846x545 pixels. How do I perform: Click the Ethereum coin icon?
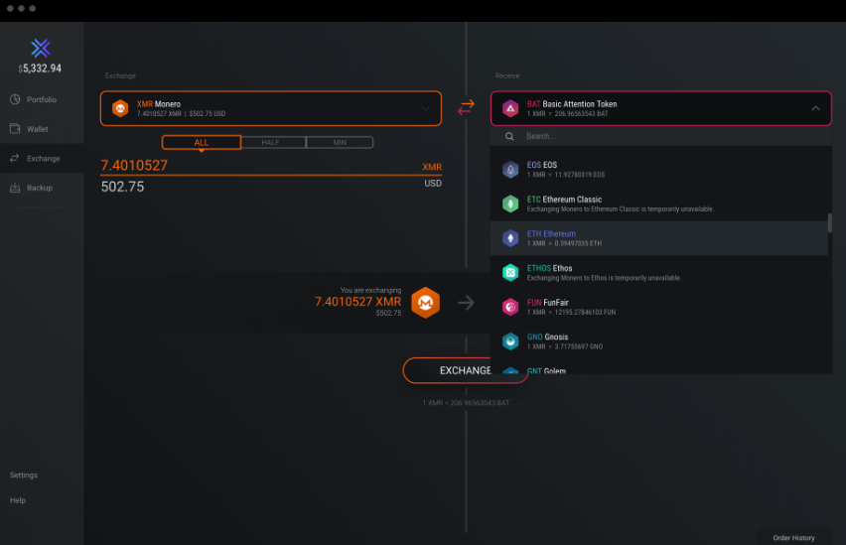click(510, 238)
